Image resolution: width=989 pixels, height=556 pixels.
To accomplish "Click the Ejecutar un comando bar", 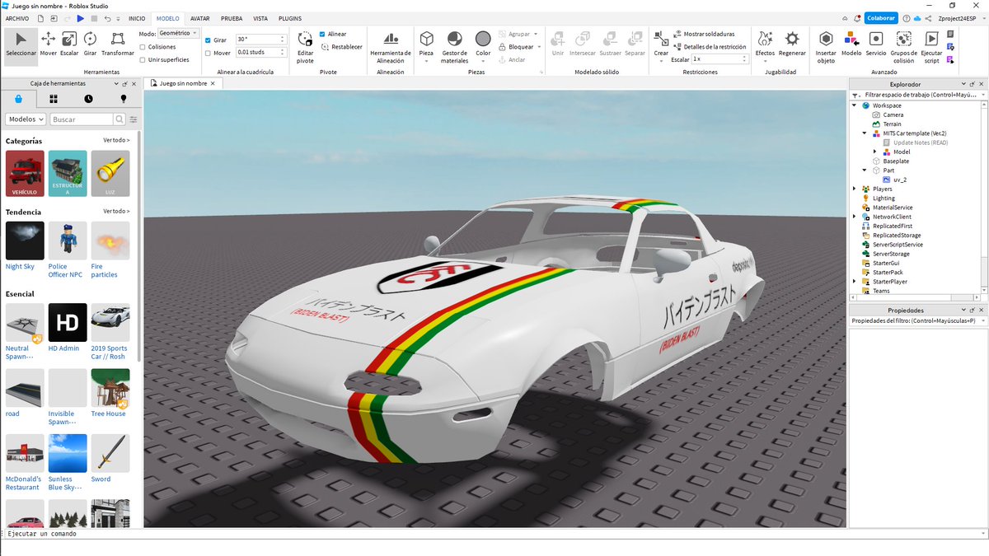I will pos(494,534).
